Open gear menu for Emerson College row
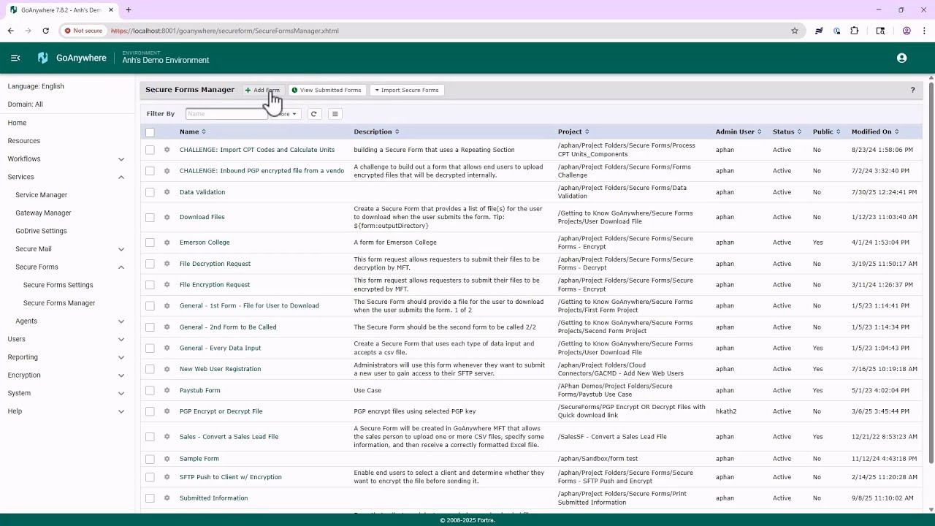This screenshot has width=935, height=526. (167, 243)
